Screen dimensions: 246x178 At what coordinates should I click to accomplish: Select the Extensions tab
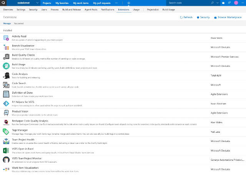coord(124,10)
